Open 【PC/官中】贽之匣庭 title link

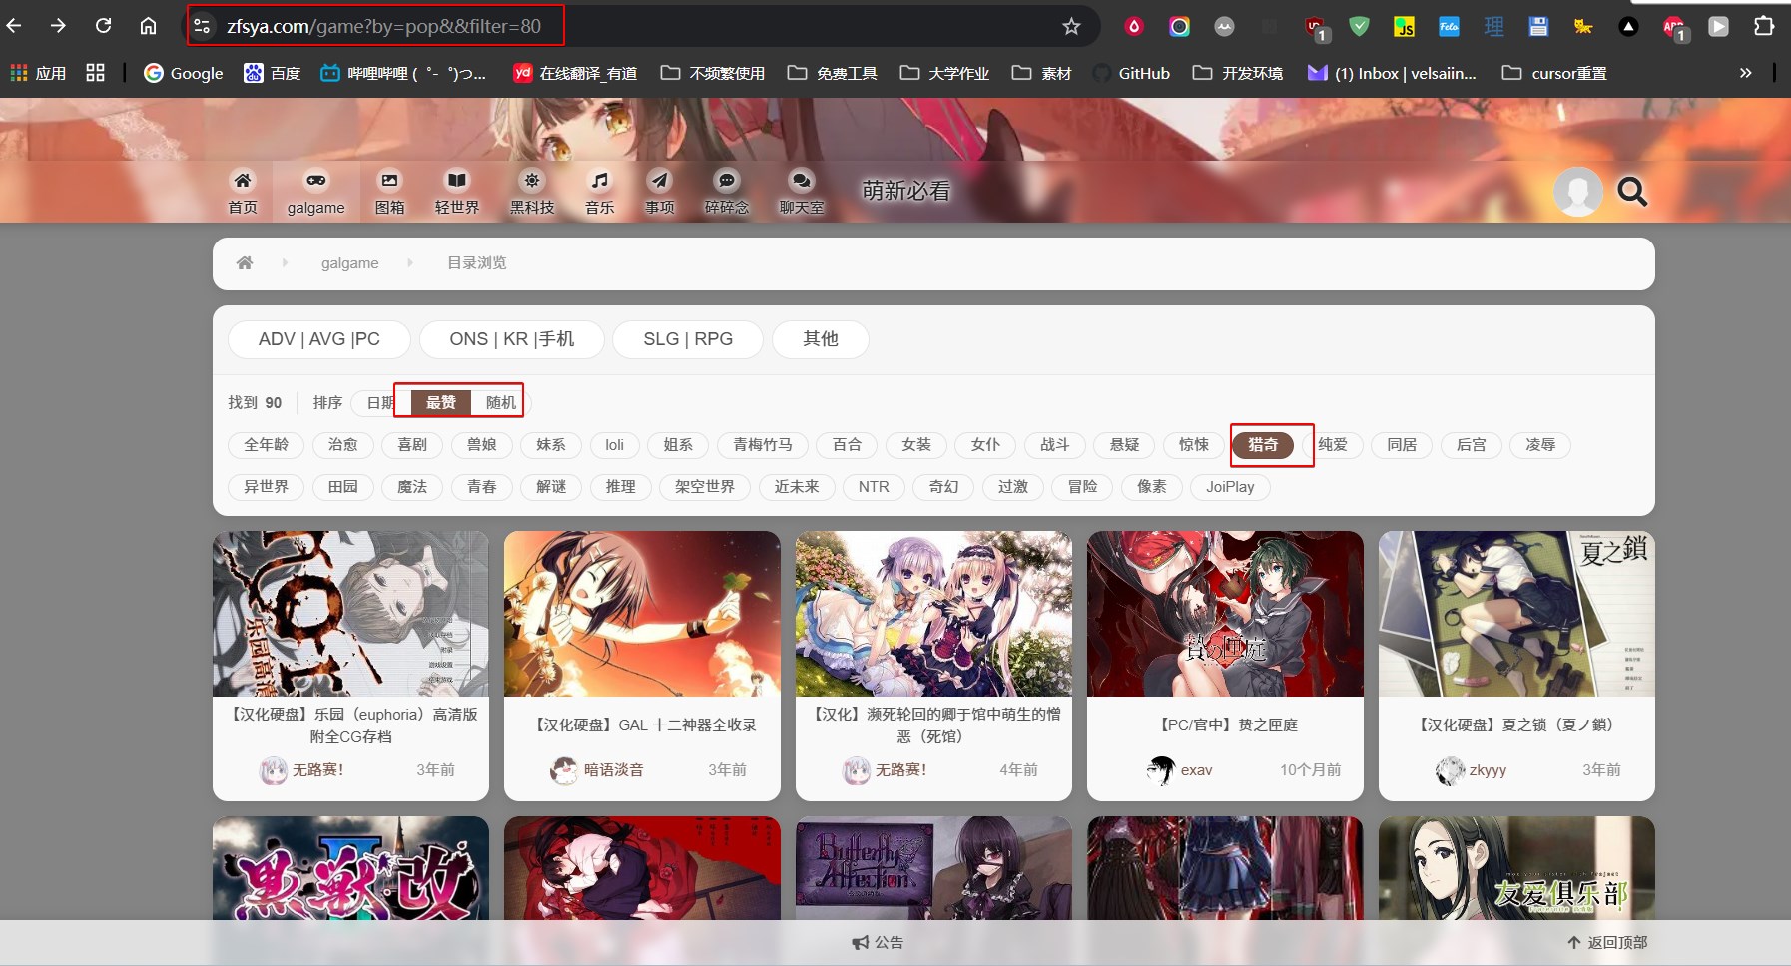pyautogui.click(x=1225, y=724)
